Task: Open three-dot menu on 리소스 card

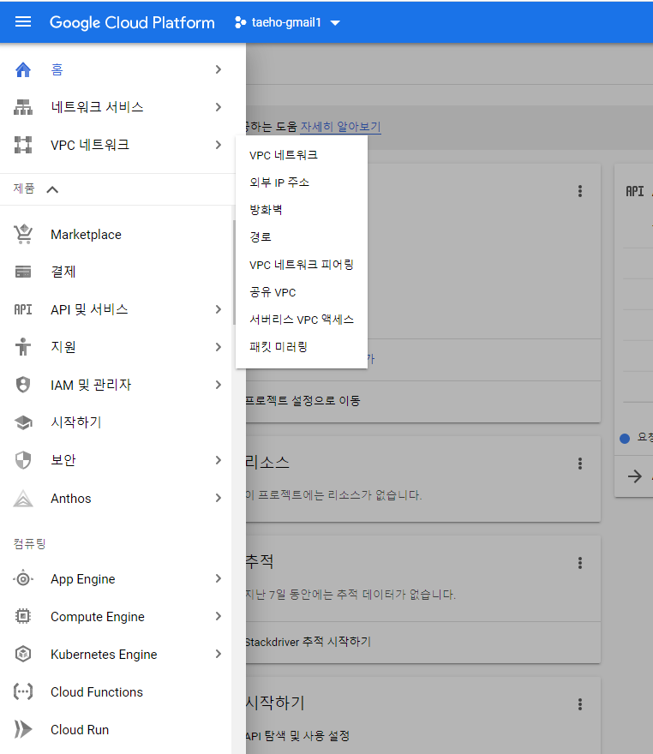Action: click(x=580, y=463)
